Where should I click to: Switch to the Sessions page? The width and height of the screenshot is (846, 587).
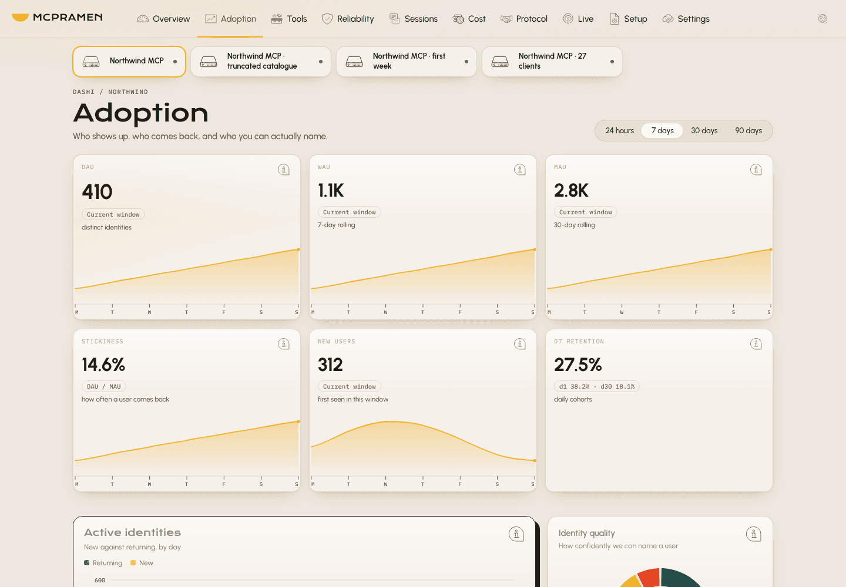point(414,19)
